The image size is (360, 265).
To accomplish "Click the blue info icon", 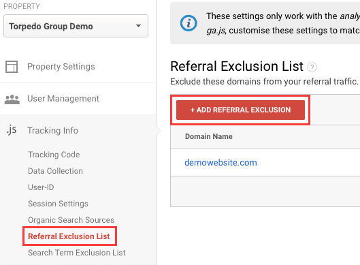I will click(x=189, y=23).
